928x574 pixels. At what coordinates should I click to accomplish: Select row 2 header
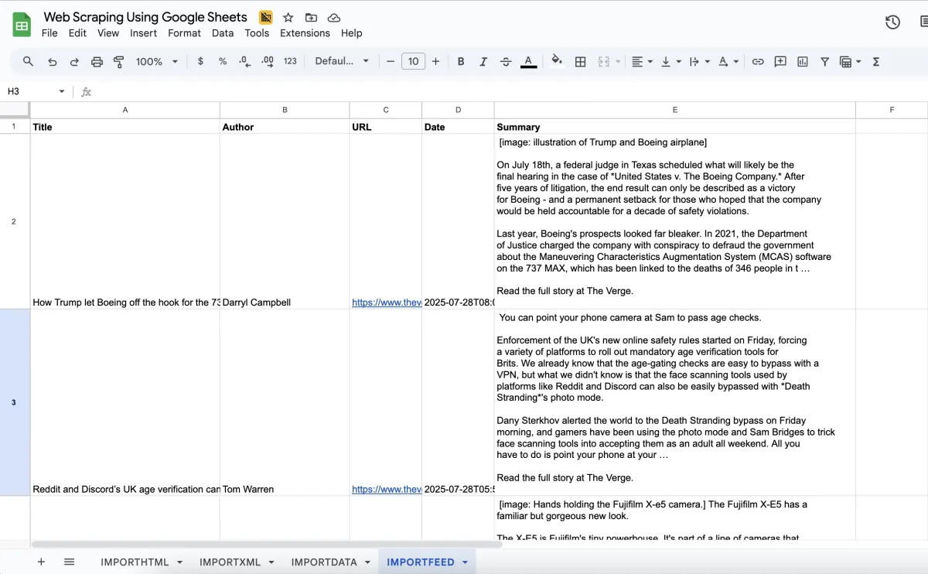point(14,222)
